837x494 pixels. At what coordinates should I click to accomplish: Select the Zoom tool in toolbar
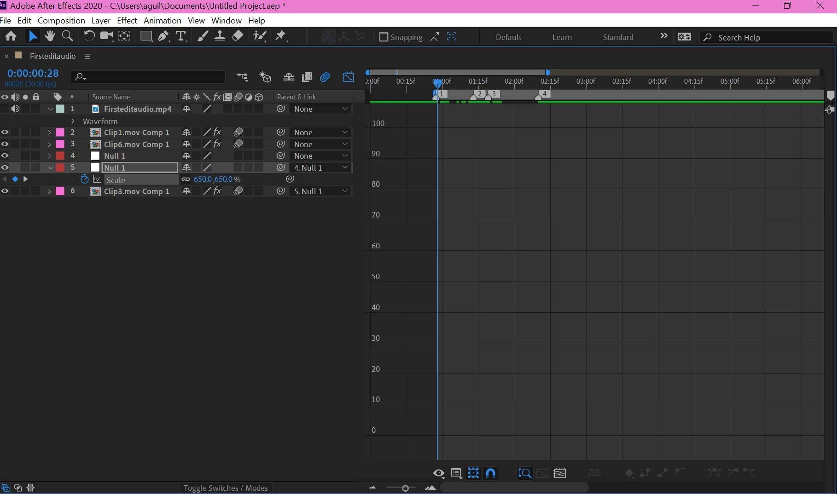point(67,36)
